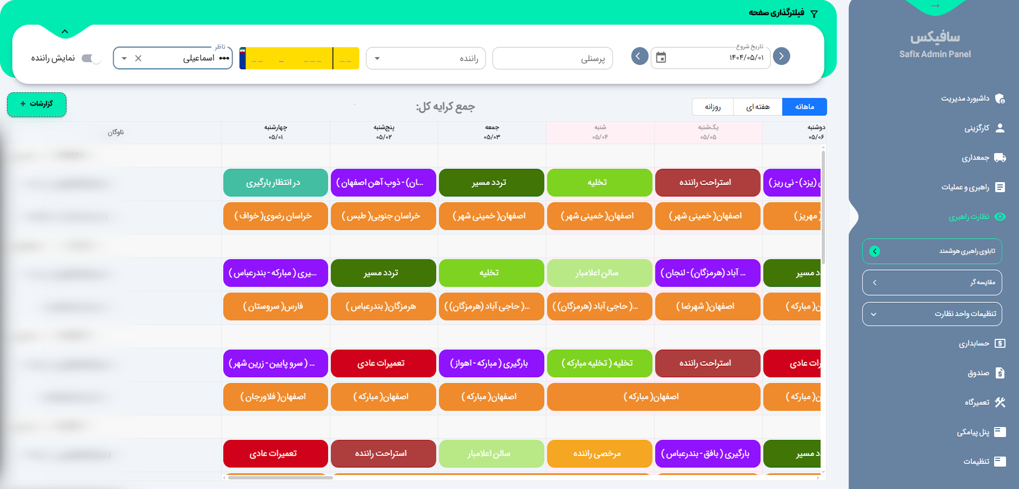The width and height of the screenshot is (1019, 489).
Task: Open the داشبورد مدیریت dashboard icon
Action: point(1001,98)
